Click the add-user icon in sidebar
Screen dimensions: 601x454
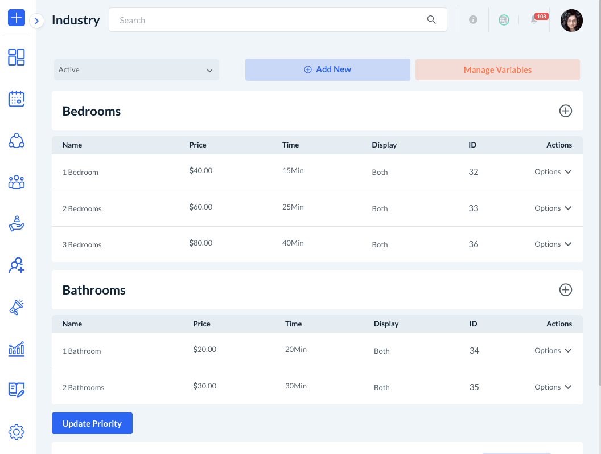17,265
